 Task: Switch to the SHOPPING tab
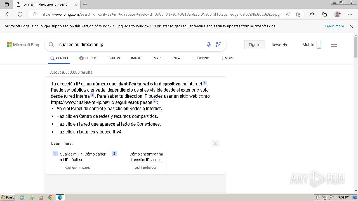pos(201,58)
